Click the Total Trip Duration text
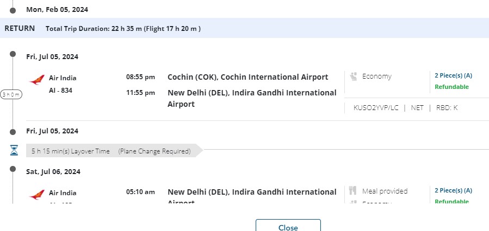The image size is (489, 231). (123, 29)
